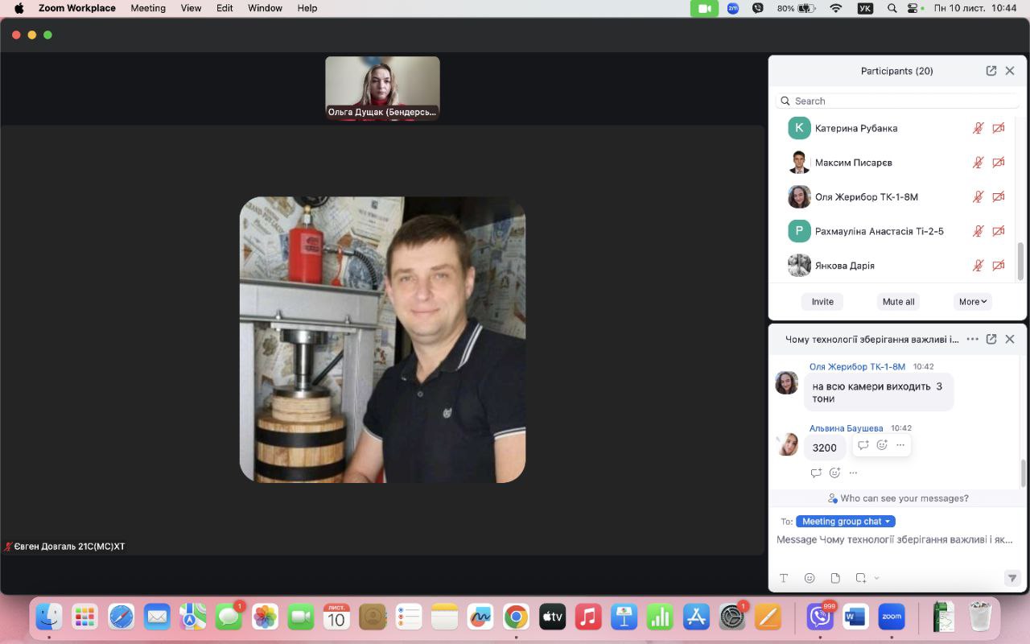The width and height of the screenshot is (1030, 644).
Task: Toggle video icon for Рахмауліна Анастасія
Action: pyautogui.click(x=999, y=231)
